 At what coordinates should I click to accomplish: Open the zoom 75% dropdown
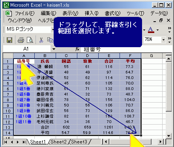tap(163, 40)
